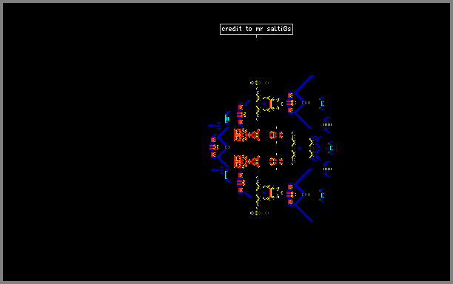Select the cyan bracket on upper left edge

[227, 118]
